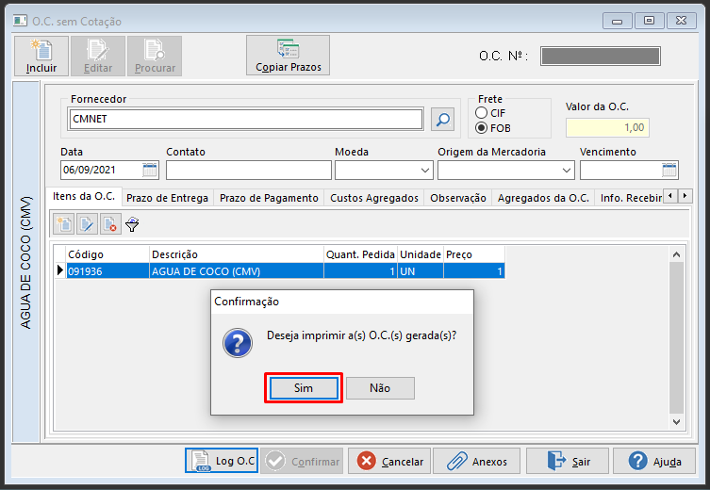
Task: Select row code 091936
Action: click(x=107, y=271)
